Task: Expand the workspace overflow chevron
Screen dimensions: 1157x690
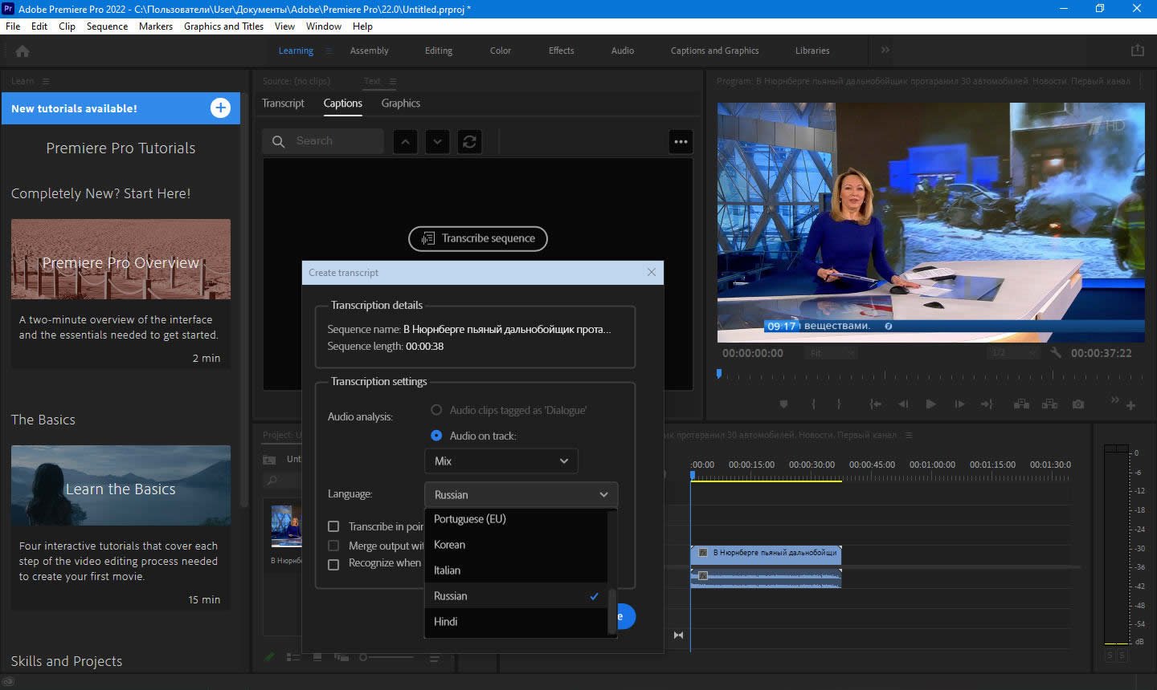Action: 885,51
